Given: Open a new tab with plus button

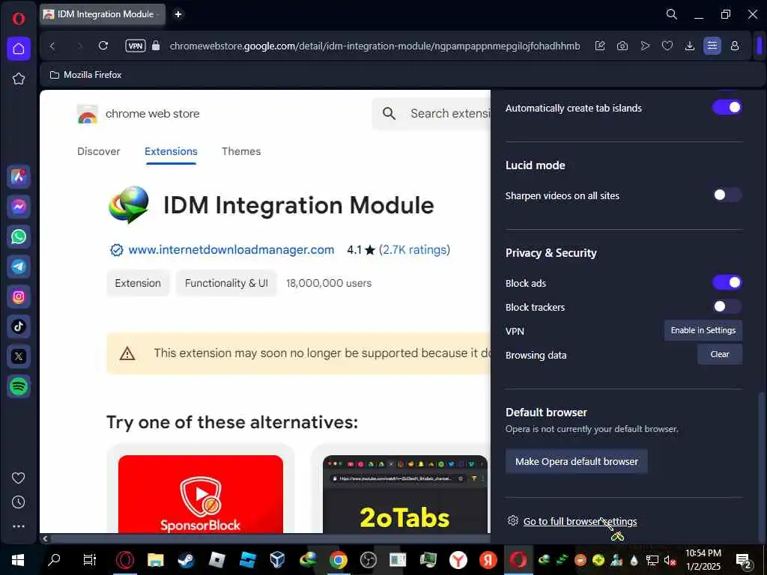Looking at the screenshot, I should [x=178, y=14].
